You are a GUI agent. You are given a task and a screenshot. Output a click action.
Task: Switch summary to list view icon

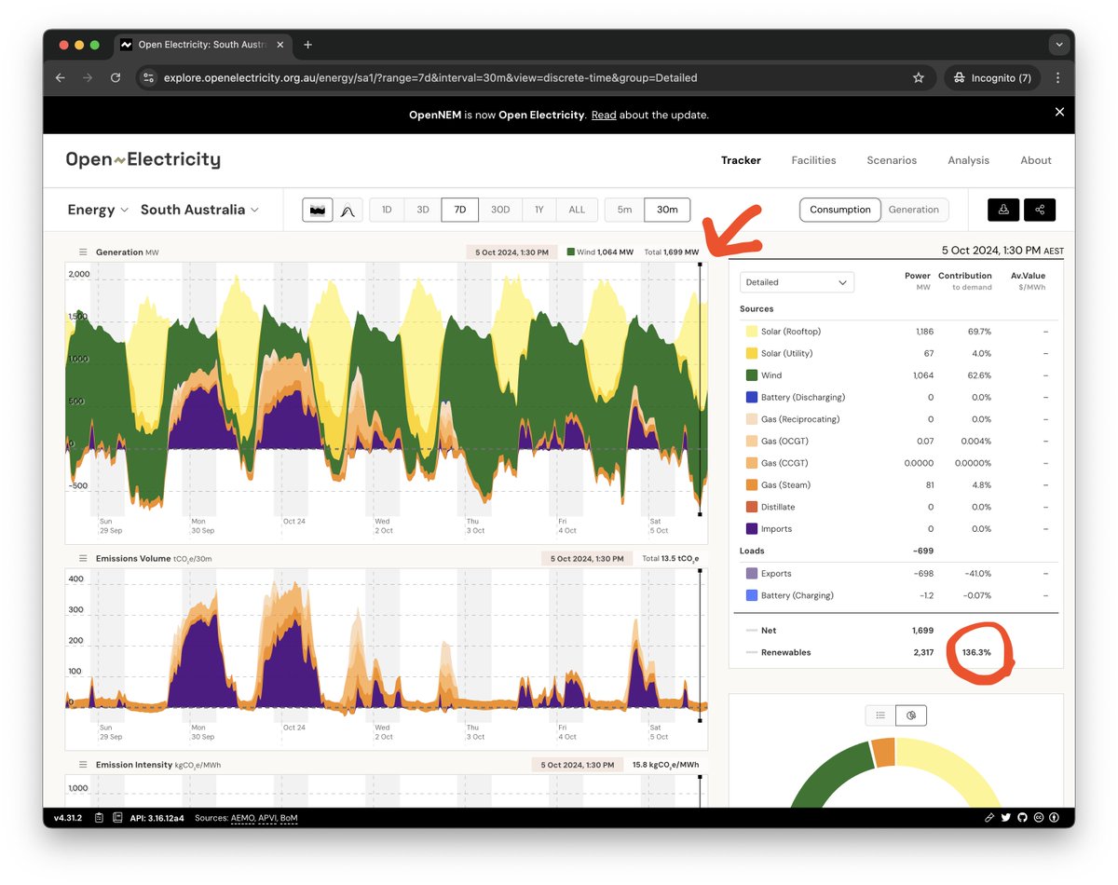click(880, 715)
